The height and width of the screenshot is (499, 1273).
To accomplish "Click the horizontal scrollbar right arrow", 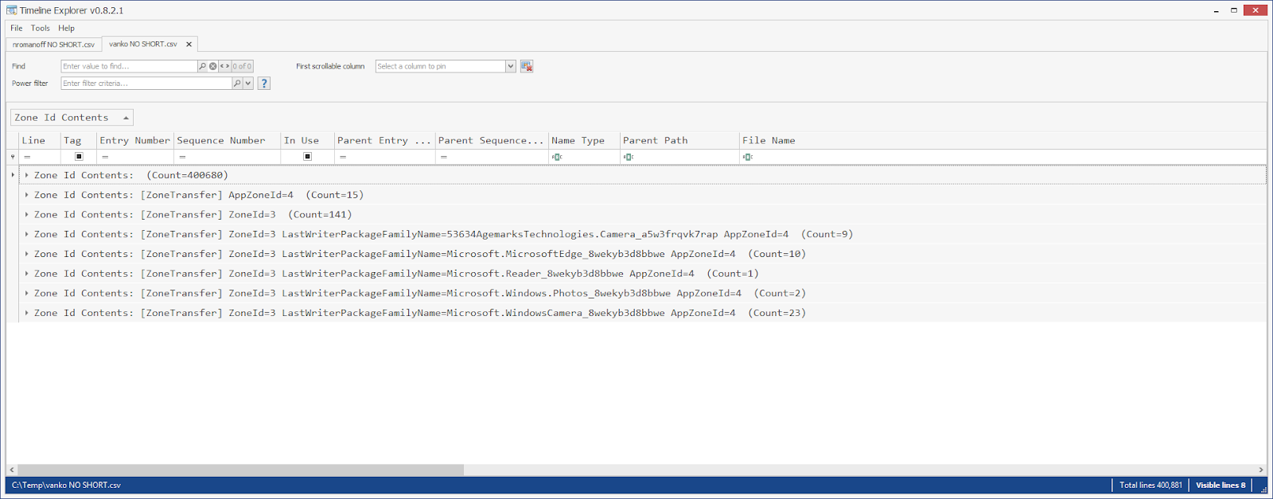I will coord(1261,470).
